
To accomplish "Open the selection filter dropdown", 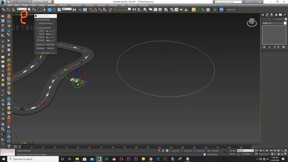I will [22, 9].
